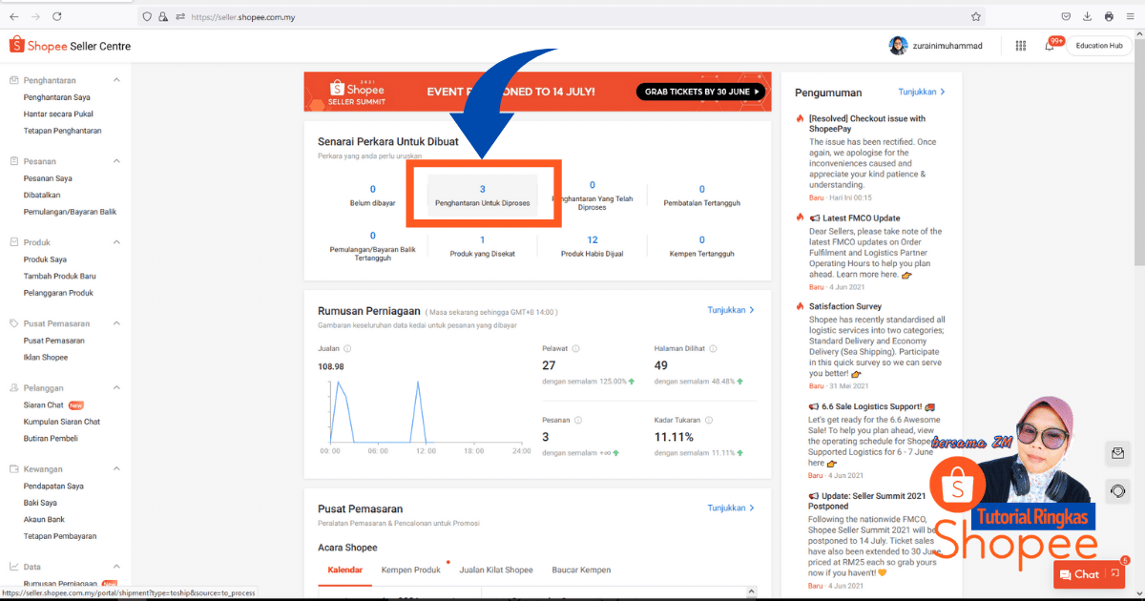Click the browser forward arrow

pos(35,16)
